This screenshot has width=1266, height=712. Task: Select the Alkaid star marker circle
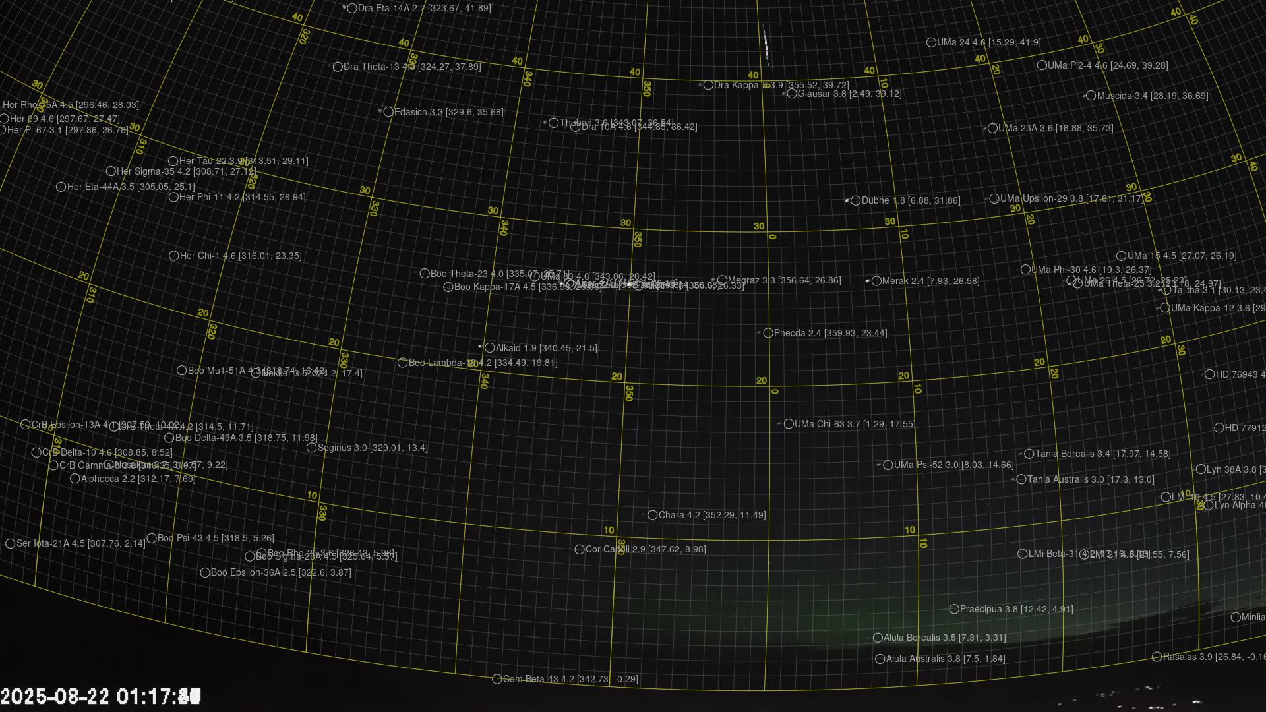(x=489, y=348)
